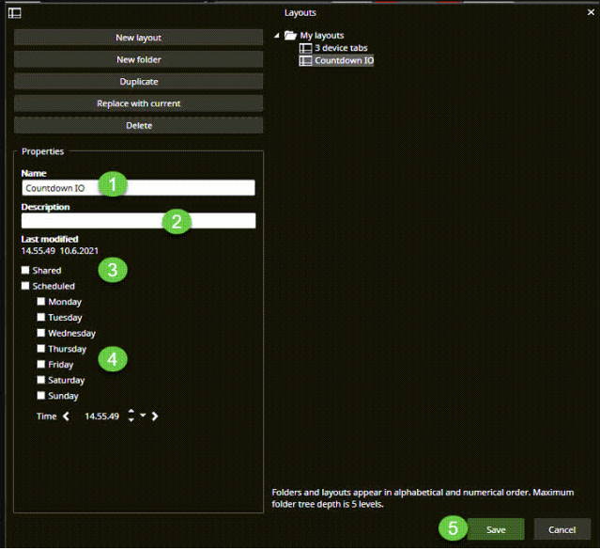This screenshot has width=600, height=550.
Task: Toggle the Scheduled checkbox
Action: [26, 286]
